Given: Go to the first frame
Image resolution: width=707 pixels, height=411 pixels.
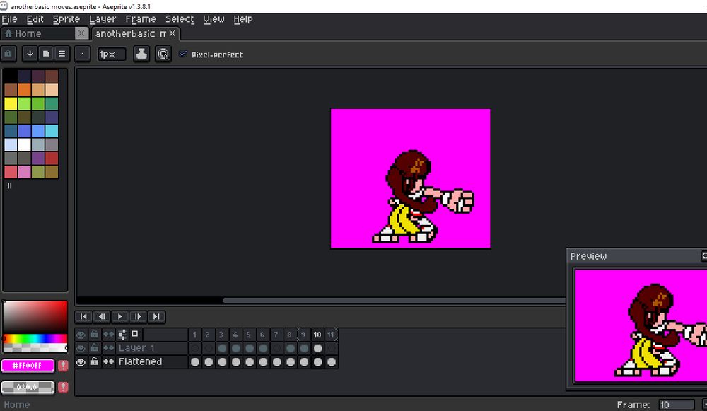Looking at the screenshot, I should (83, 317).
